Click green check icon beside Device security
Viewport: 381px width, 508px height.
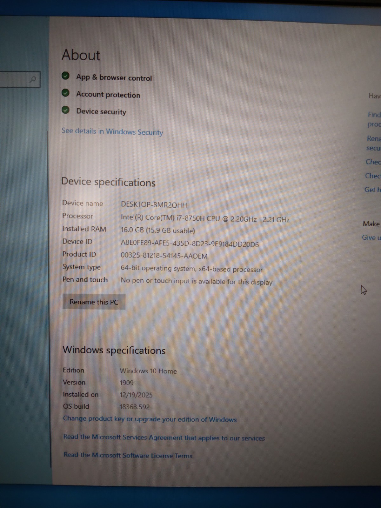[x=65, y=110]
